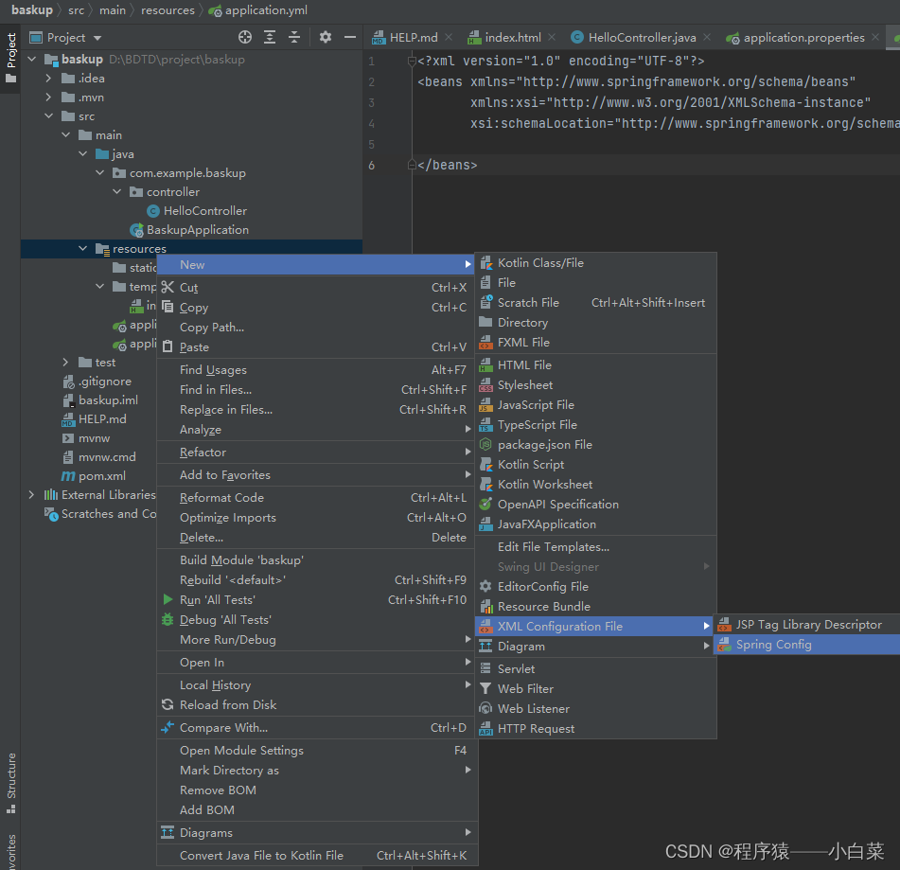Expand External Libraries node
Image resolution: width=900 pixels, height=870 pixels.
click(x=32, y=495)
